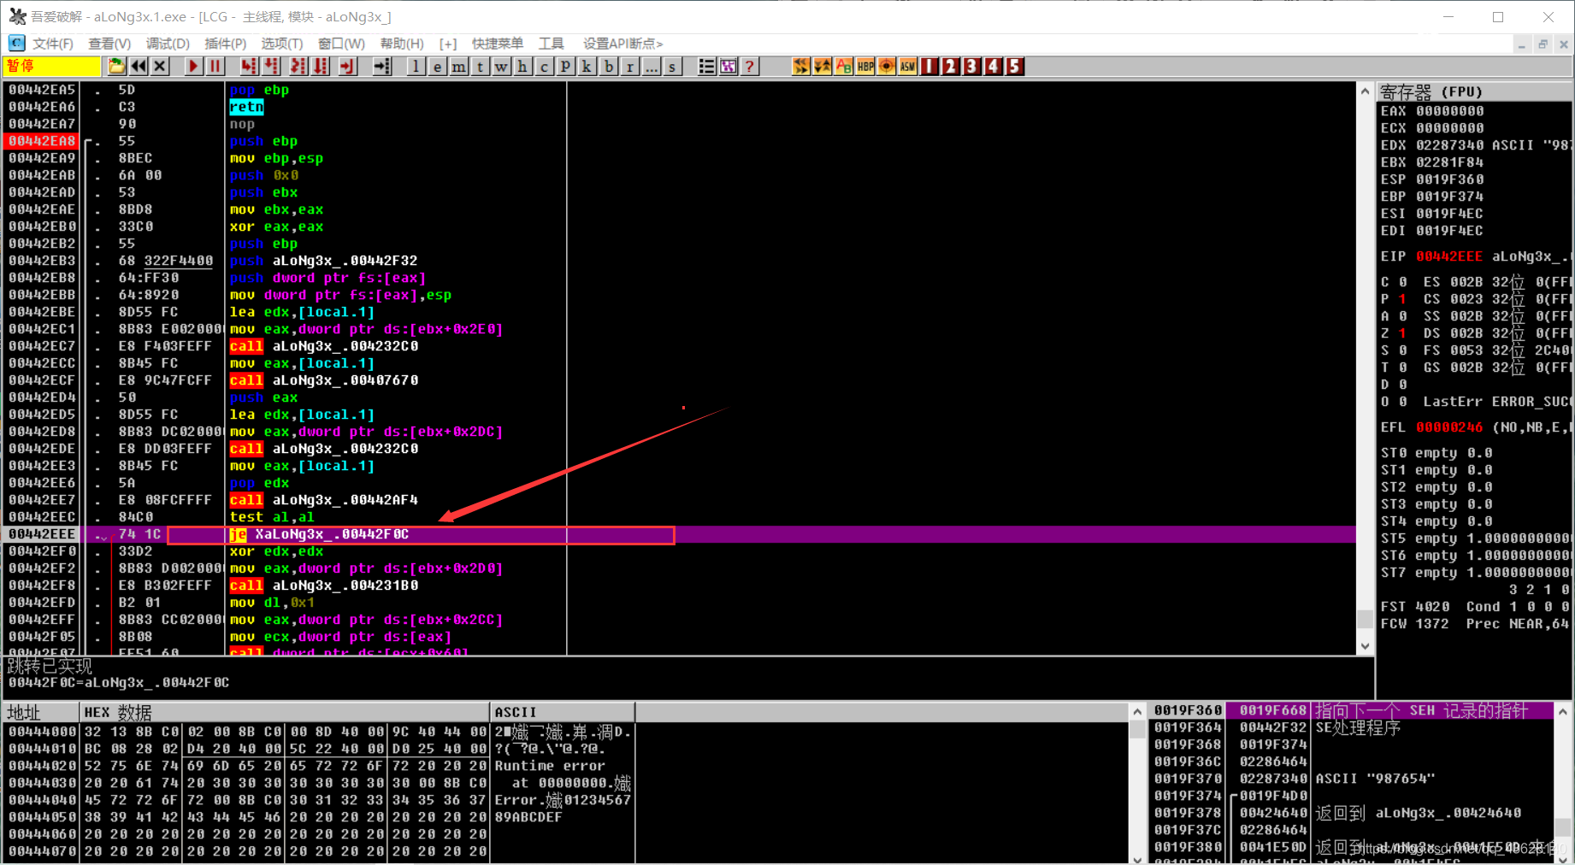
Task: Open the 插件(P) menu
Action: click(225, 44)
